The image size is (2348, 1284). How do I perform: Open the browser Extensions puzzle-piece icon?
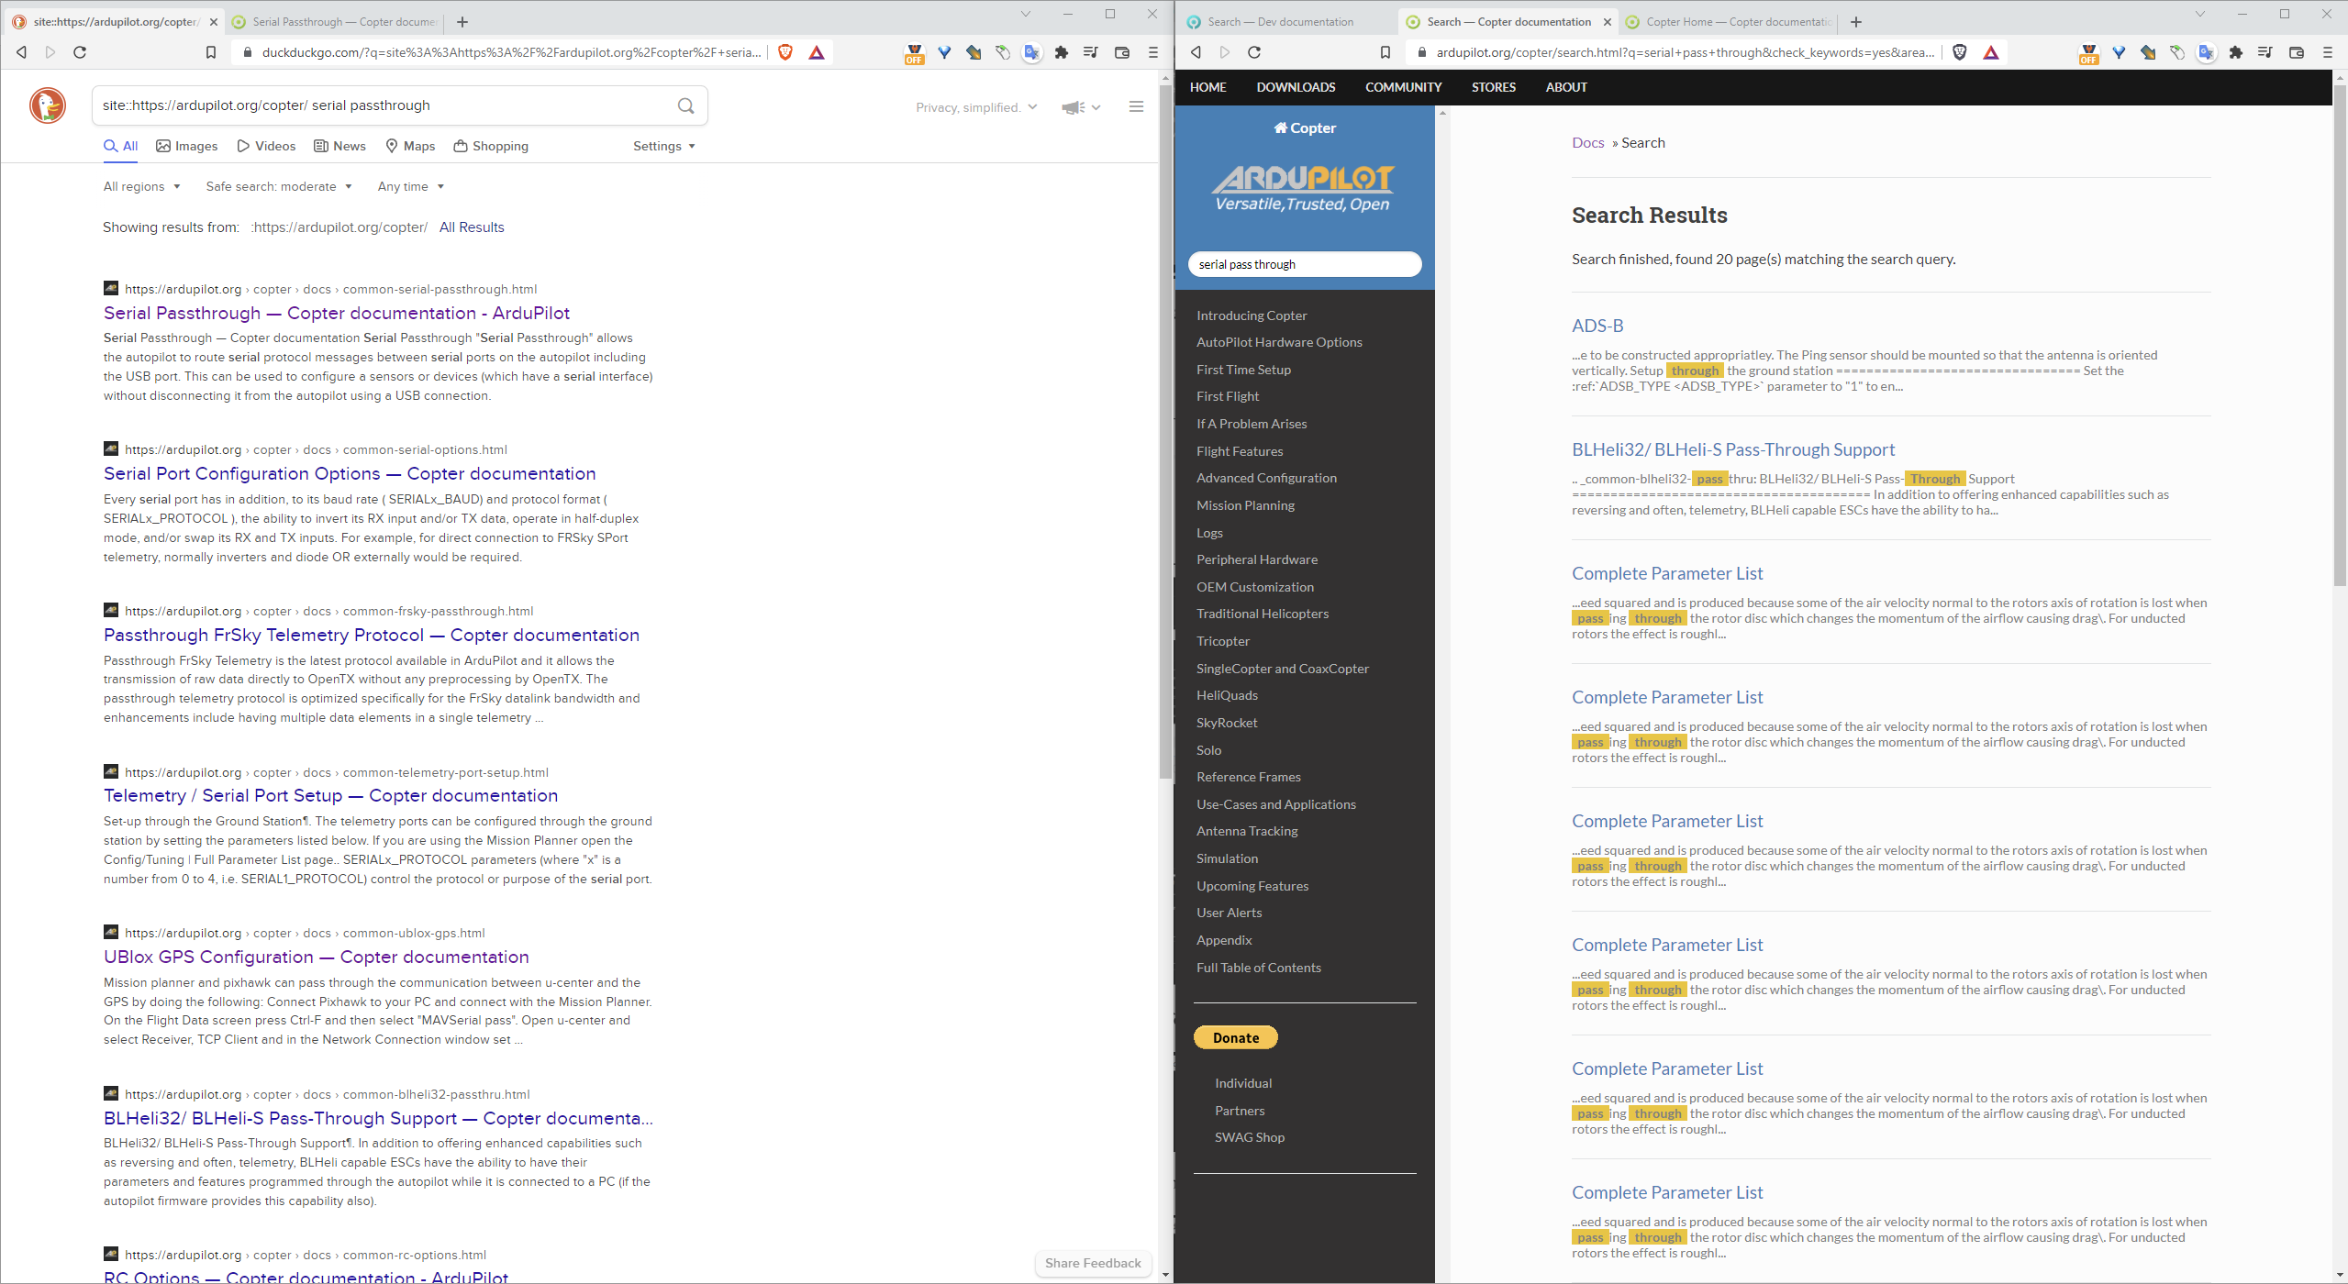tap(1061, 52)
